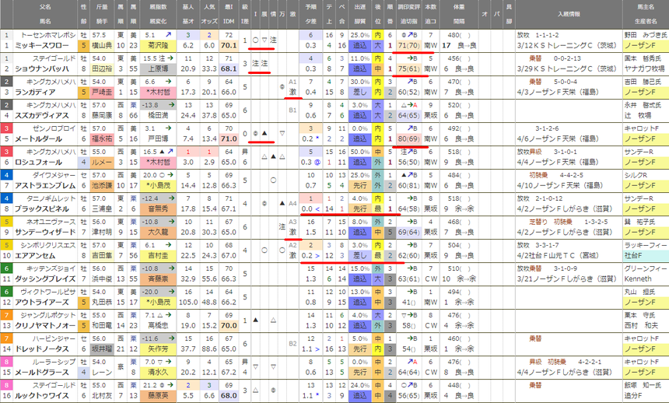This screenshot has width=669, height=403.
Task: Select breeder cell 社台F
Action: (646, 255)
